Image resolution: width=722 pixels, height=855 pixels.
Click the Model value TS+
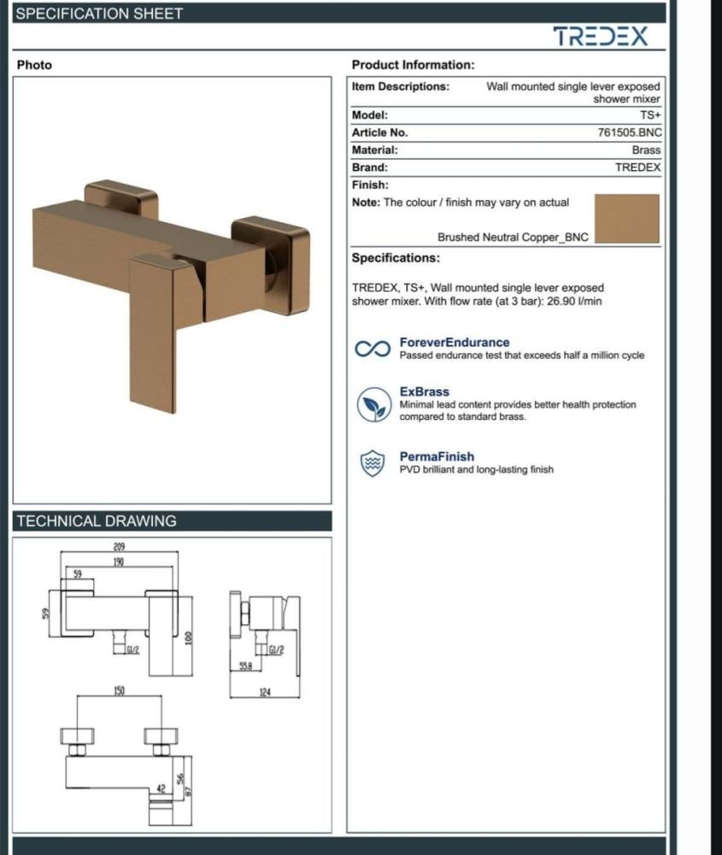[x=650, y=115]
